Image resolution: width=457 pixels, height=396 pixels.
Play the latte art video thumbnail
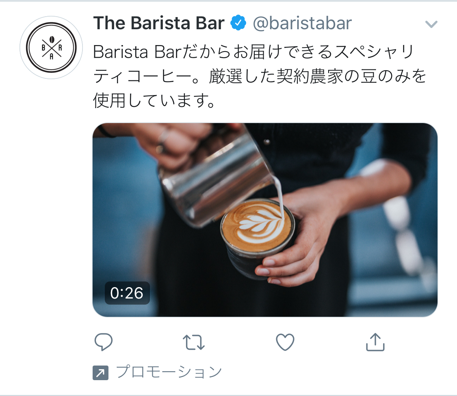[265, 220]
